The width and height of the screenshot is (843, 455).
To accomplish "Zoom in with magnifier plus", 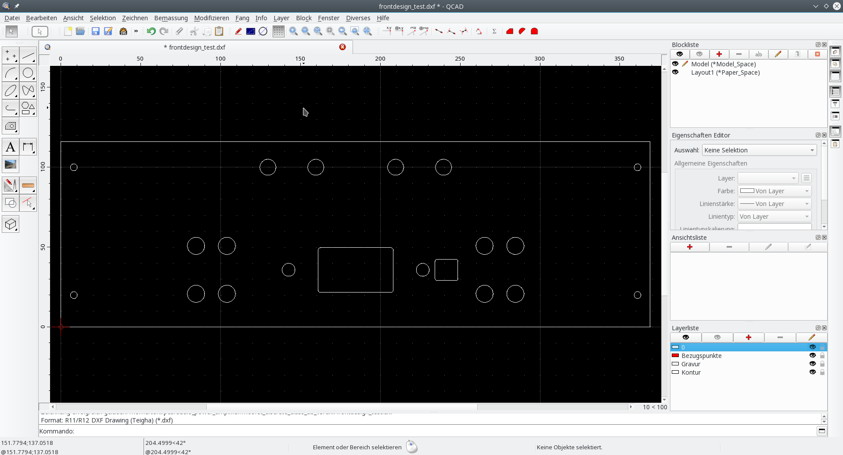I will point(293,31).
